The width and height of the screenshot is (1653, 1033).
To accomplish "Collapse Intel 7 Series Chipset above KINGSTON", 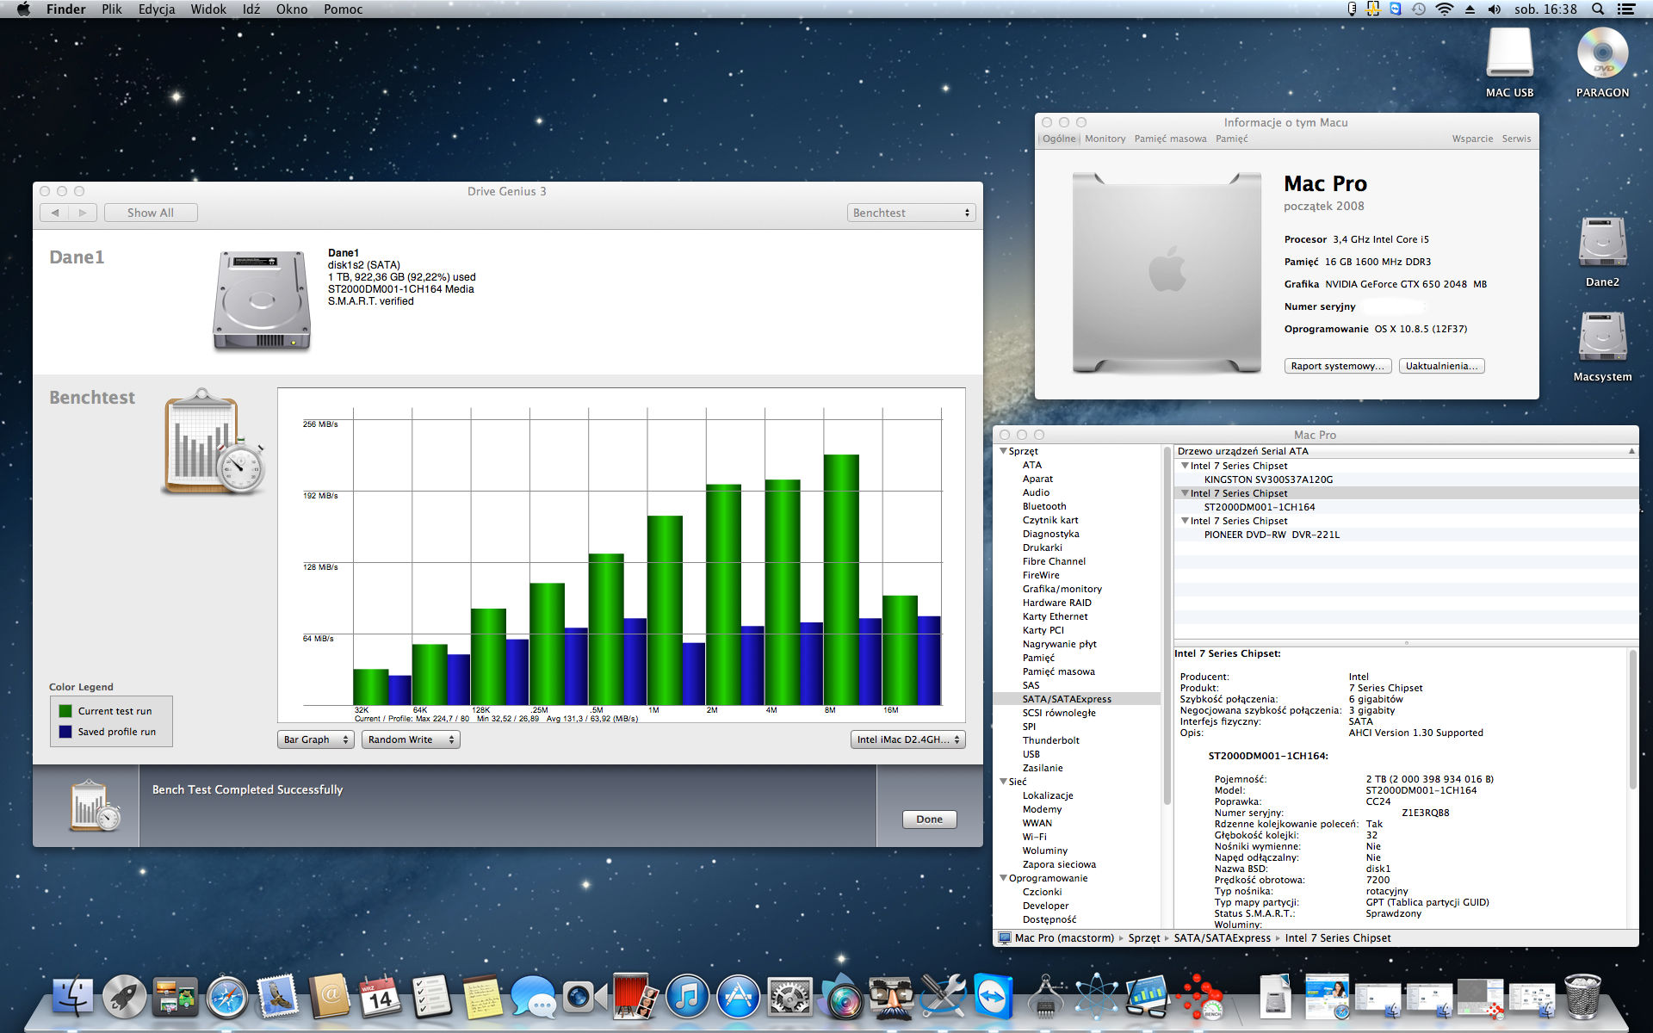I will pyautogui.click(x=1186, y=466).
